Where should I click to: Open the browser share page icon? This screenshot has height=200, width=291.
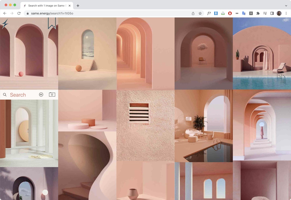pyautogui.click(x=193, y=13)
